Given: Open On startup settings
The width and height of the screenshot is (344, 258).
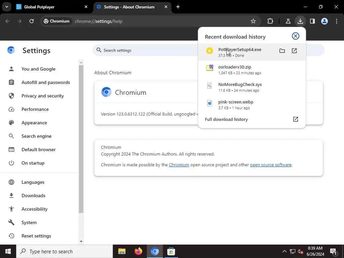Looking at the screenshot, I should coord(33,163).
